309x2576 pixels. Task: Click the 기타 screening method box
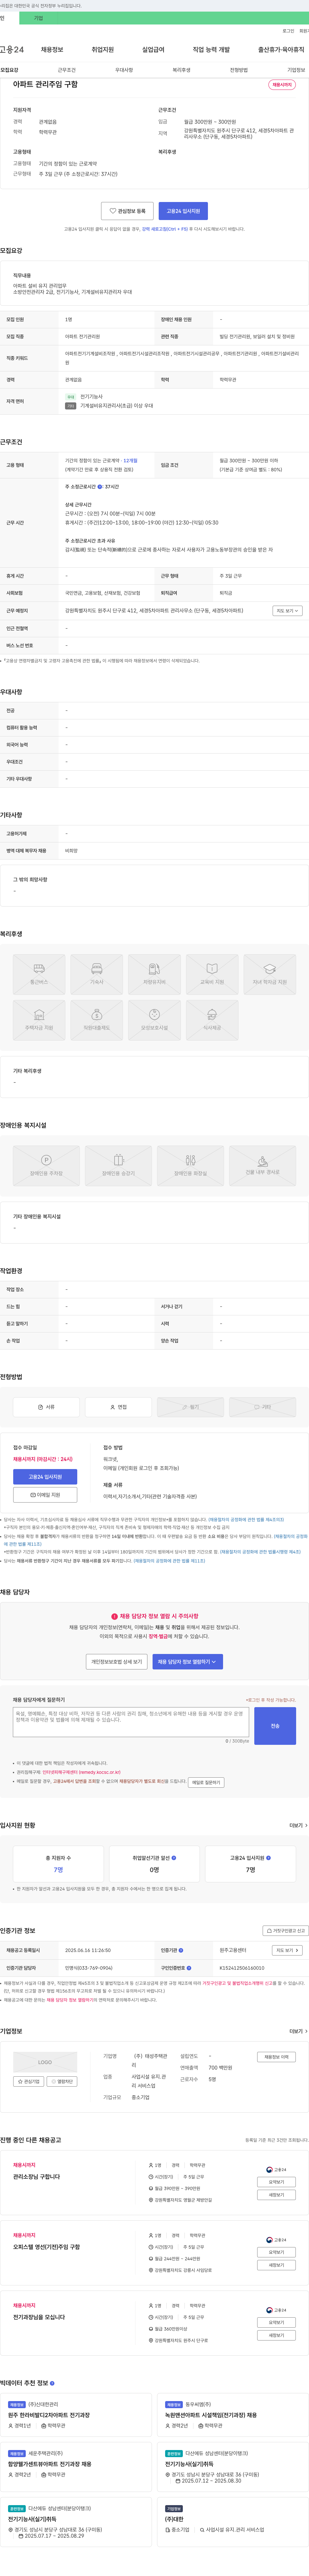(262, 1407)
